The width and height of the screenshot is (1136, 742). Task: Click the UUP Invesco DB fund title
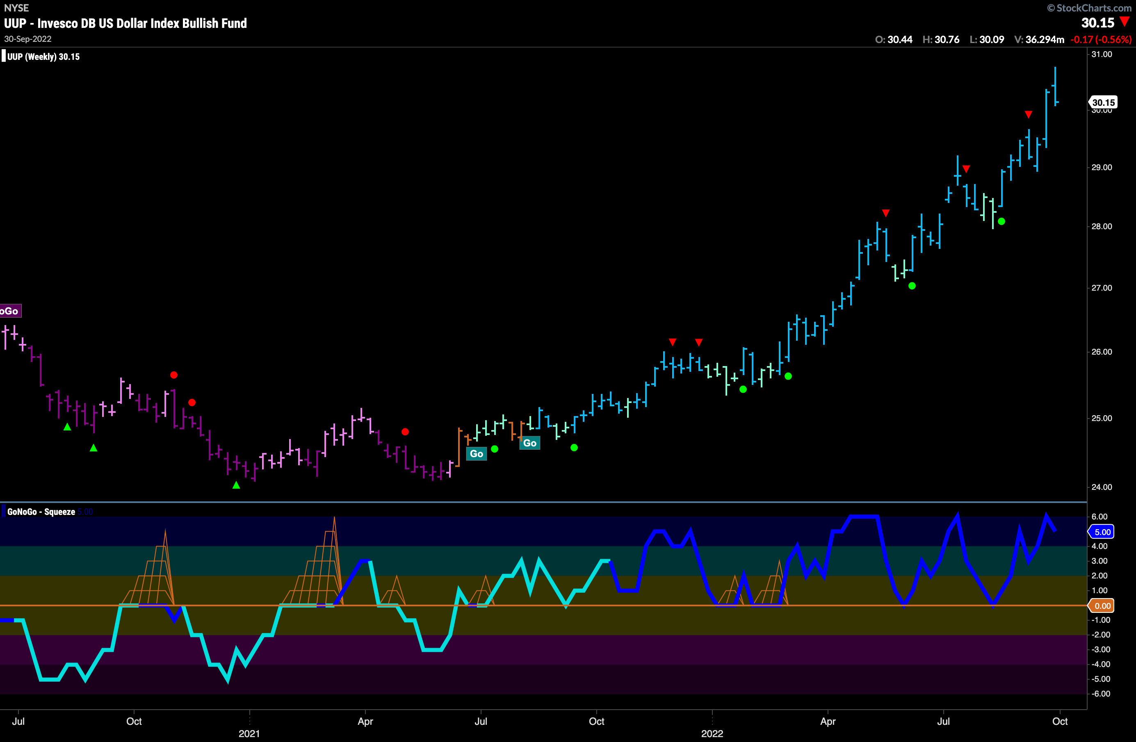[125, 23]
